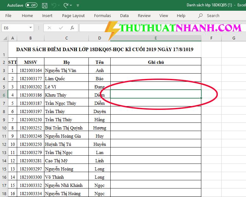Open Customize Quick Access Toolbar dropdown

[x=78, y=5]
